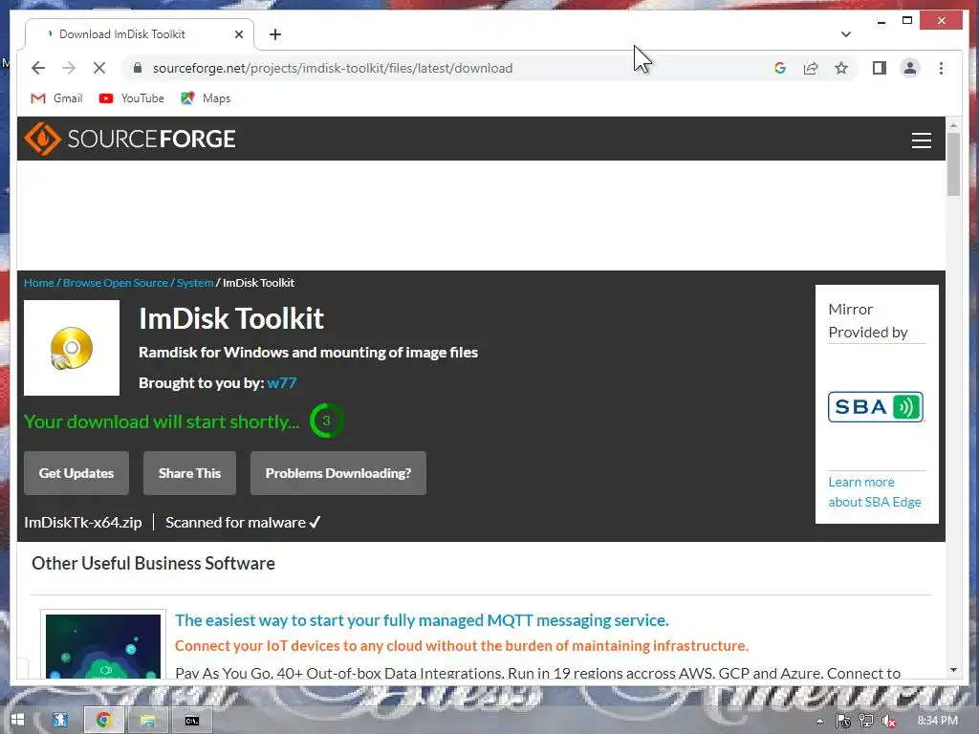Image resolution: width=979 pixels, height=734 pixels.
Task: Toggle the Chrome side panel
Action: tap(880, 68)
